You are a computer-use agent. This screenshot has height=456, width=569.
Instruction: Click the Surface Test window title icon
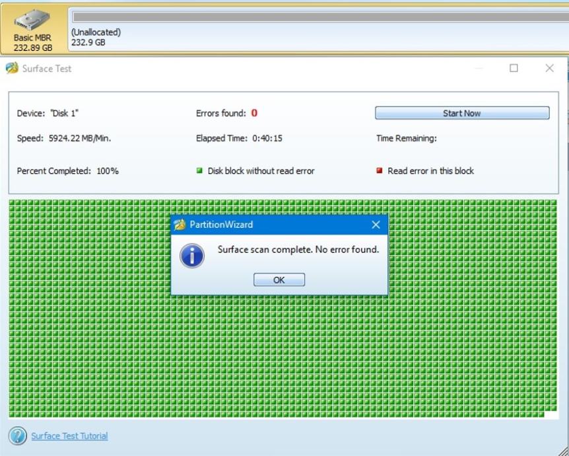(12, 68)
